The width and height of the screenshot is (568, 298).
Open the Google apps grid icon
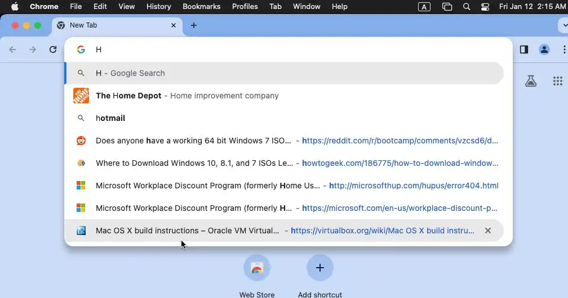pos(557,81)
